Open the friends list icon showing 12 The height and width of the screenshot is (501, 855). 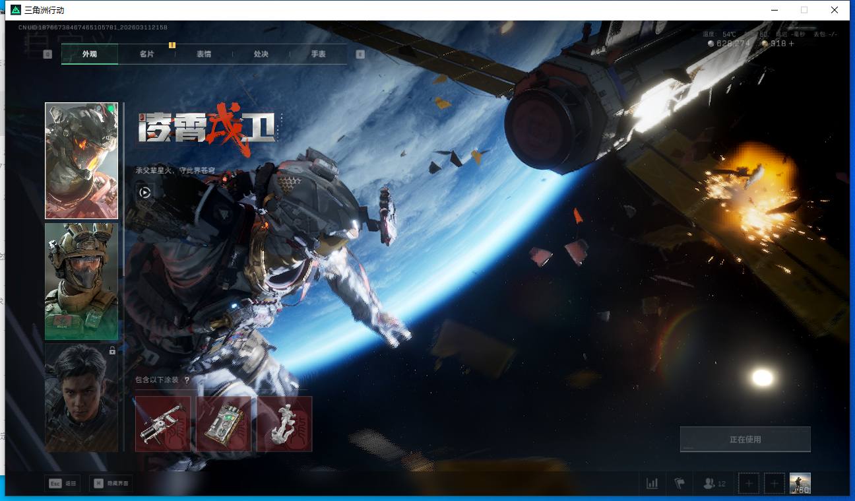714,484
